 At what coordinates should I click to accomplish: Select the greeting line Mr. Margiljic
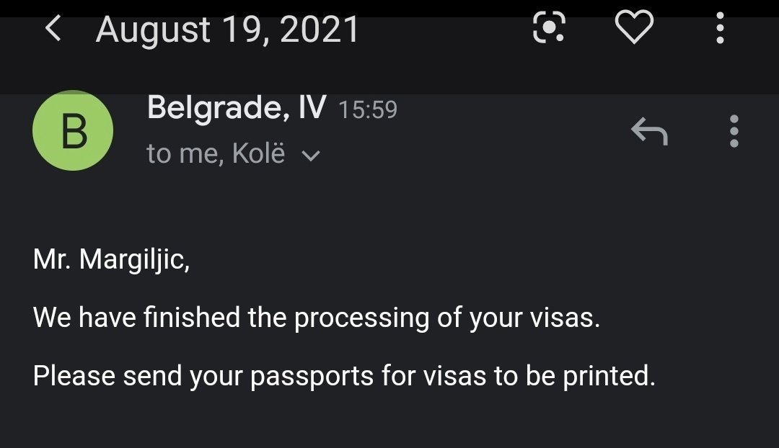pos(111,259)
